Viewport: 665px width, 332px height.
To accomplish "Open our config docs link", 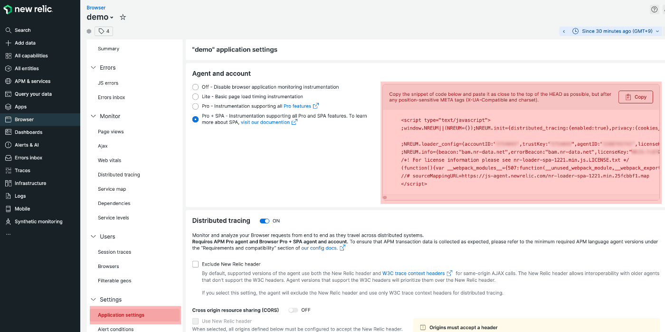I will pyautogui.click(x=319, y=248).
